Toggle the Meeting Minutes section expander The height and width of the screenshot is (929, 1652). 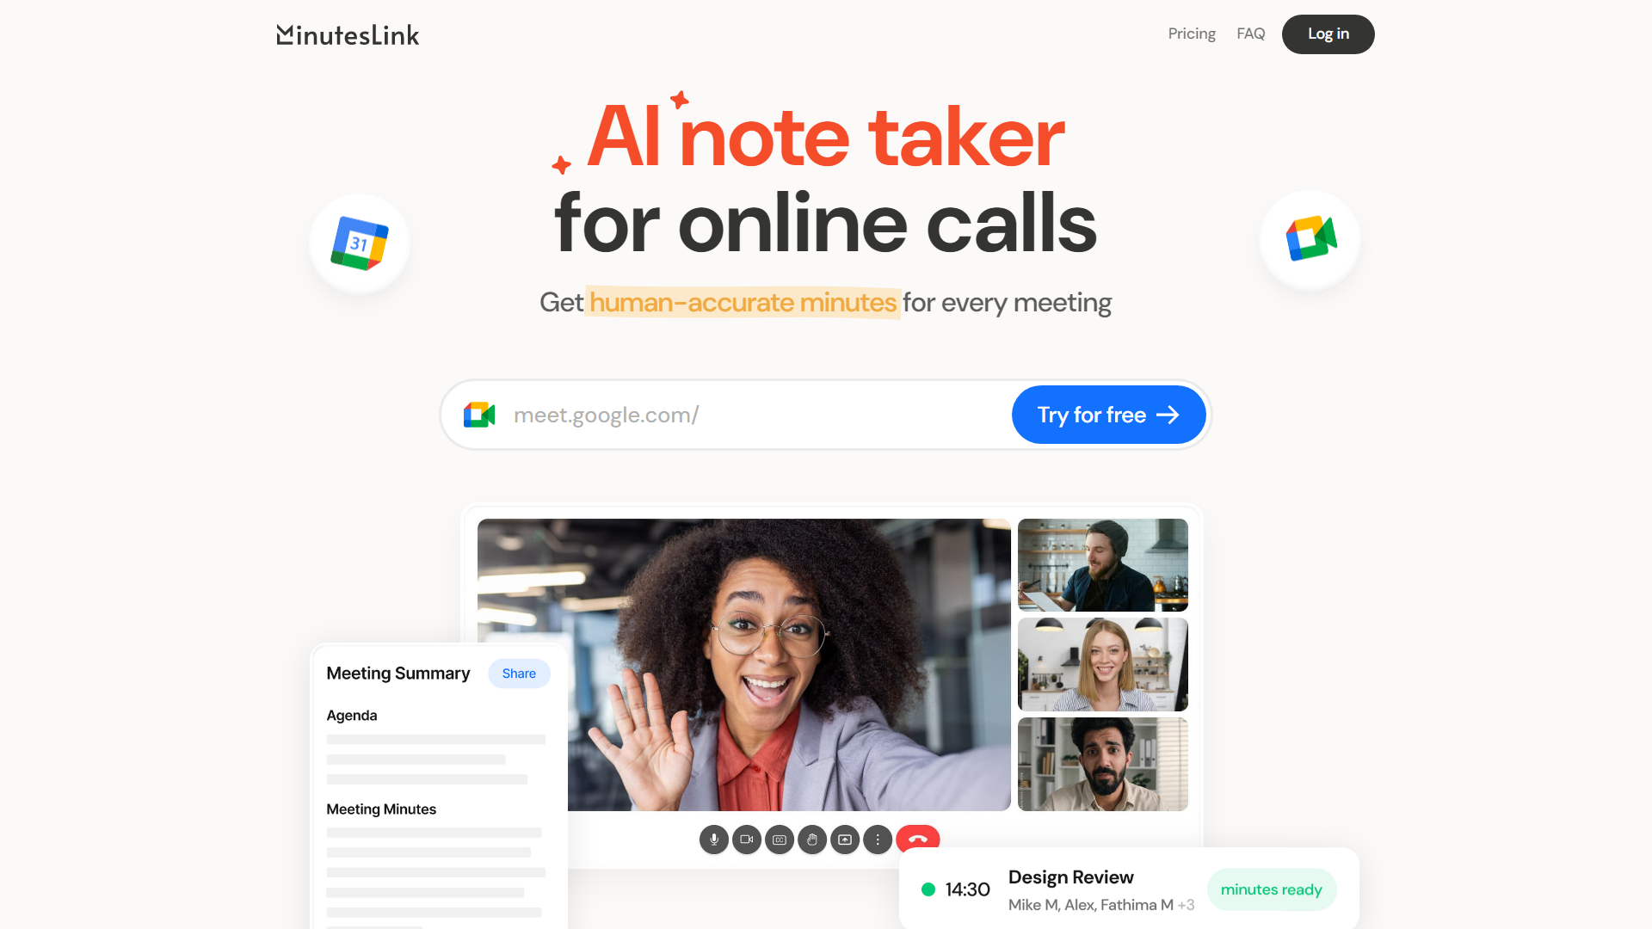(x=381, y=809)
